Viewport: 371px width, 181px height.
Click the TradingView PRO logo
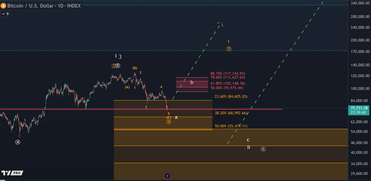click(12, 173)
